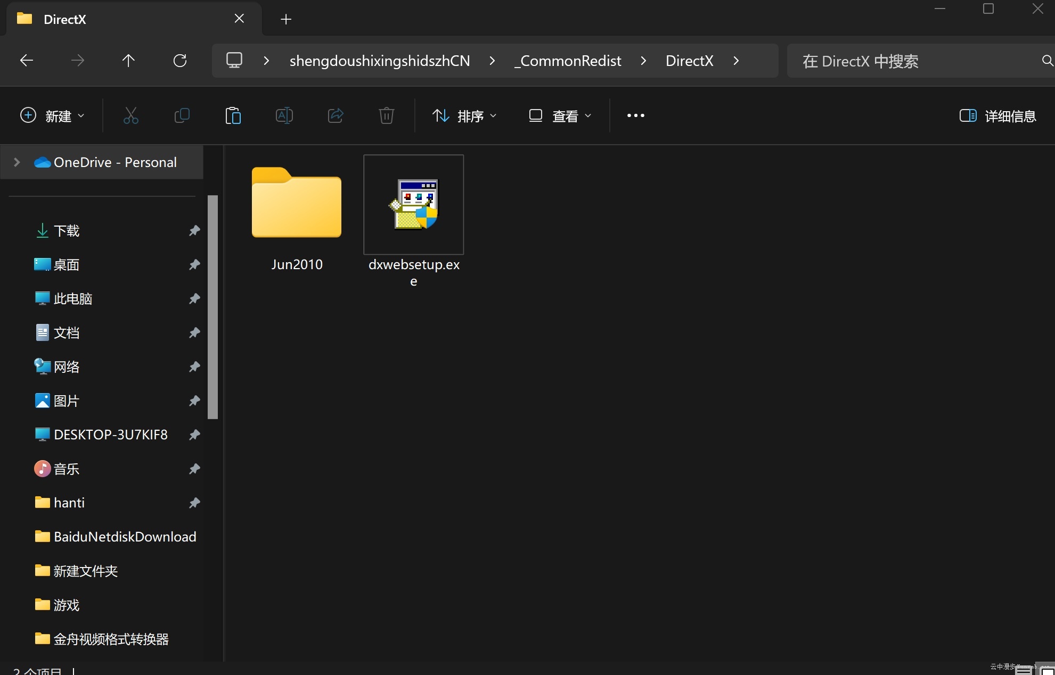Click shengdoushixingshidszhCN in the address bar
The width and height of the screenshot is (1055, 675).
(x=380, y=61)
